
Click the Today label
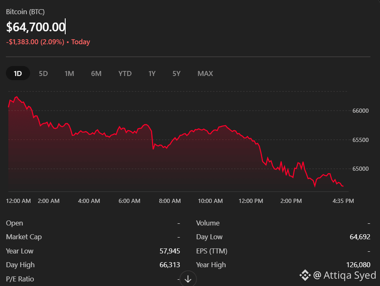tap(80, 42)
